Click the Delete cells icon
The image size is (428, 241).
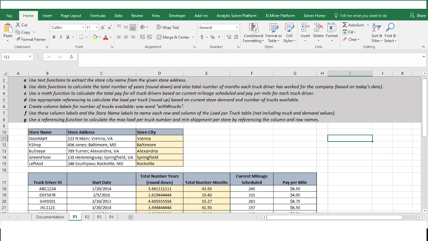tap(318, 28)
